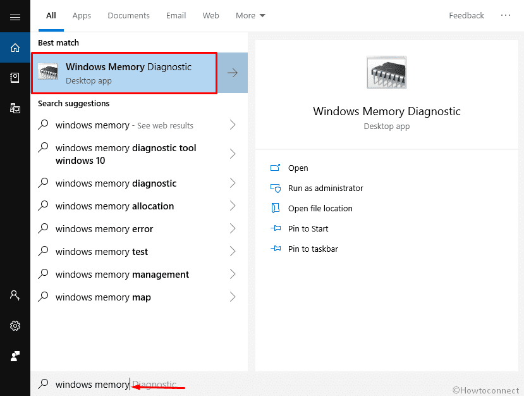Switch to the All tab
The width and height of the screenshot is (524, 396).
(x=51, y=15)
